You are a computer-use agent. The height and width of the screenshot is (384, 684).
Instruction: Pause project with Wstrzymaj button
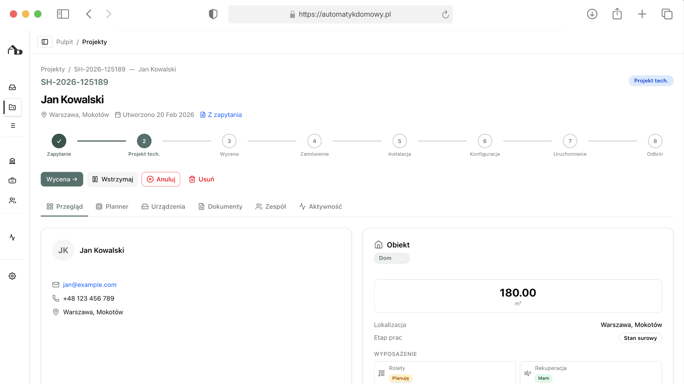pyautogui.click(x=112, y=179)
